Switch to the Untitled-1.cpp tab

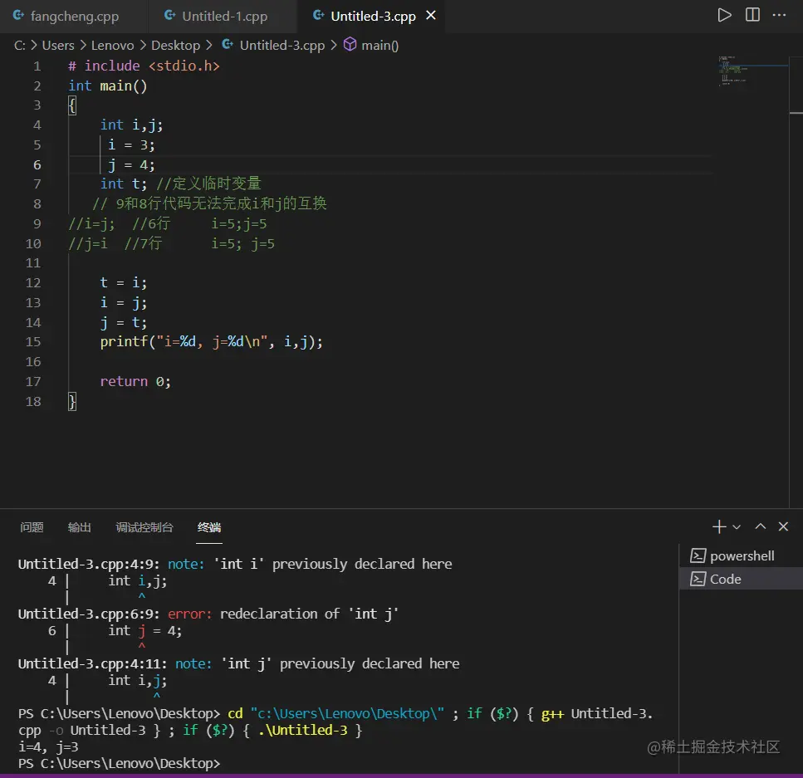tap(223, 17)
